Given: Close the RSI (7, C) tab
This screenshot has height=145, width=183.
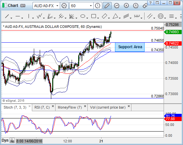Looking at the screenshot, I should click(x=53, y=106).
